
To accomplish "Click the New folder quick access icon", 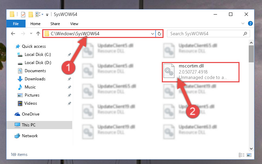I will 31,15.
